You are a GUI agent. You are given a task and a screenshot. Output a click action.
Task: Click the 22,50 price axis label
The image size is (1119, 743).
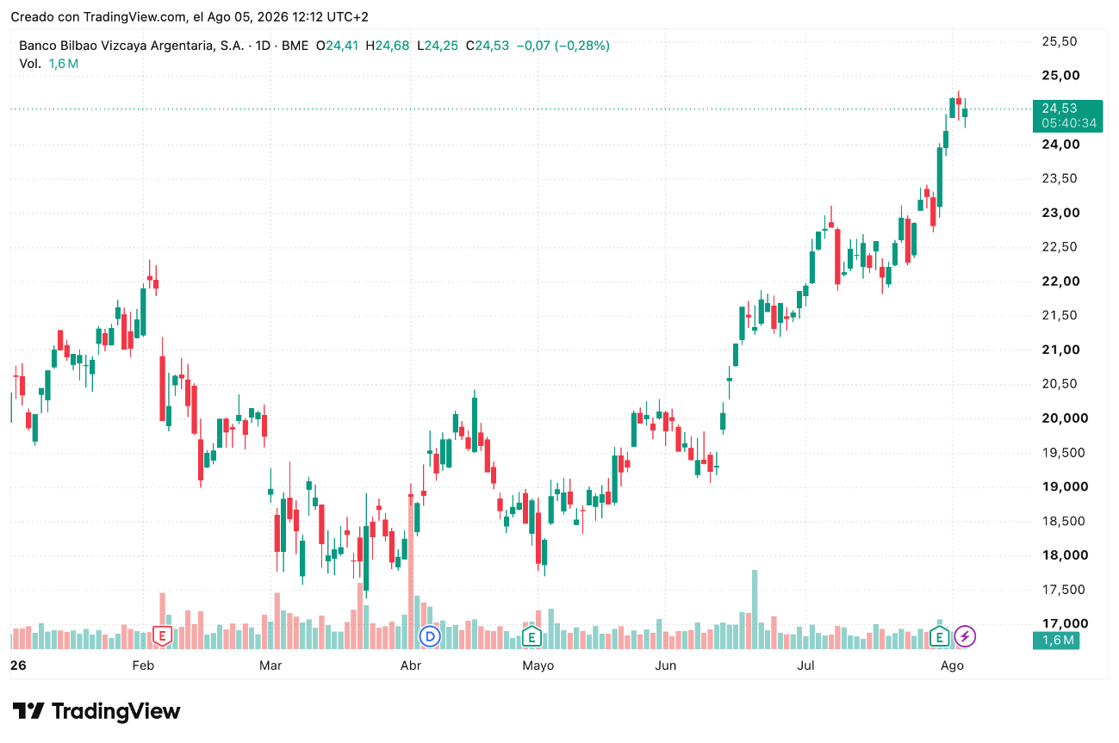(x=1060, y=247)
